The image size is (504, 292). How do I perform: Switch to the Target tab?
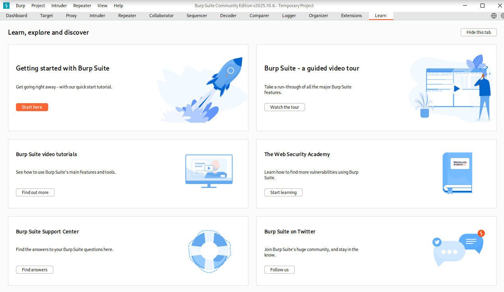click(47, 16)
